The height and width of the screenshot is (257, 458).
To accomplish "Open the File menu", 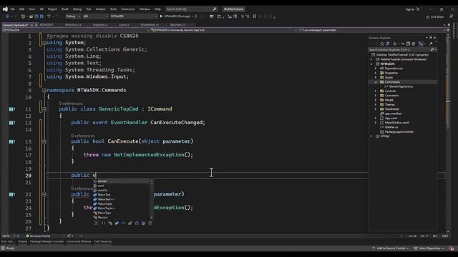I will [12, 9].
